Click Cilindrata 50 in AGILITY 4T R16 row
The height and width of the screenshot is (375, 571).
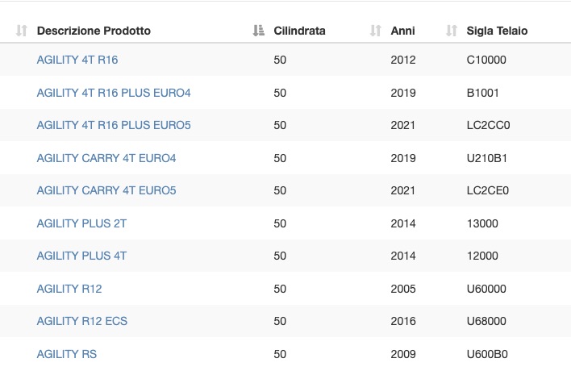click(280, 60)
